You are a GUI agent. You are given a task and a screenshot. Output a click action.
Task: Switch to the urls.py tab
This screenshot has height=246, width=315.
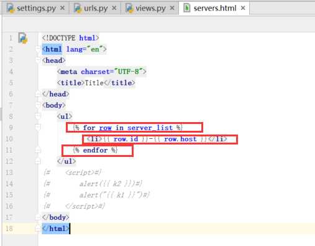coord(96,8)
